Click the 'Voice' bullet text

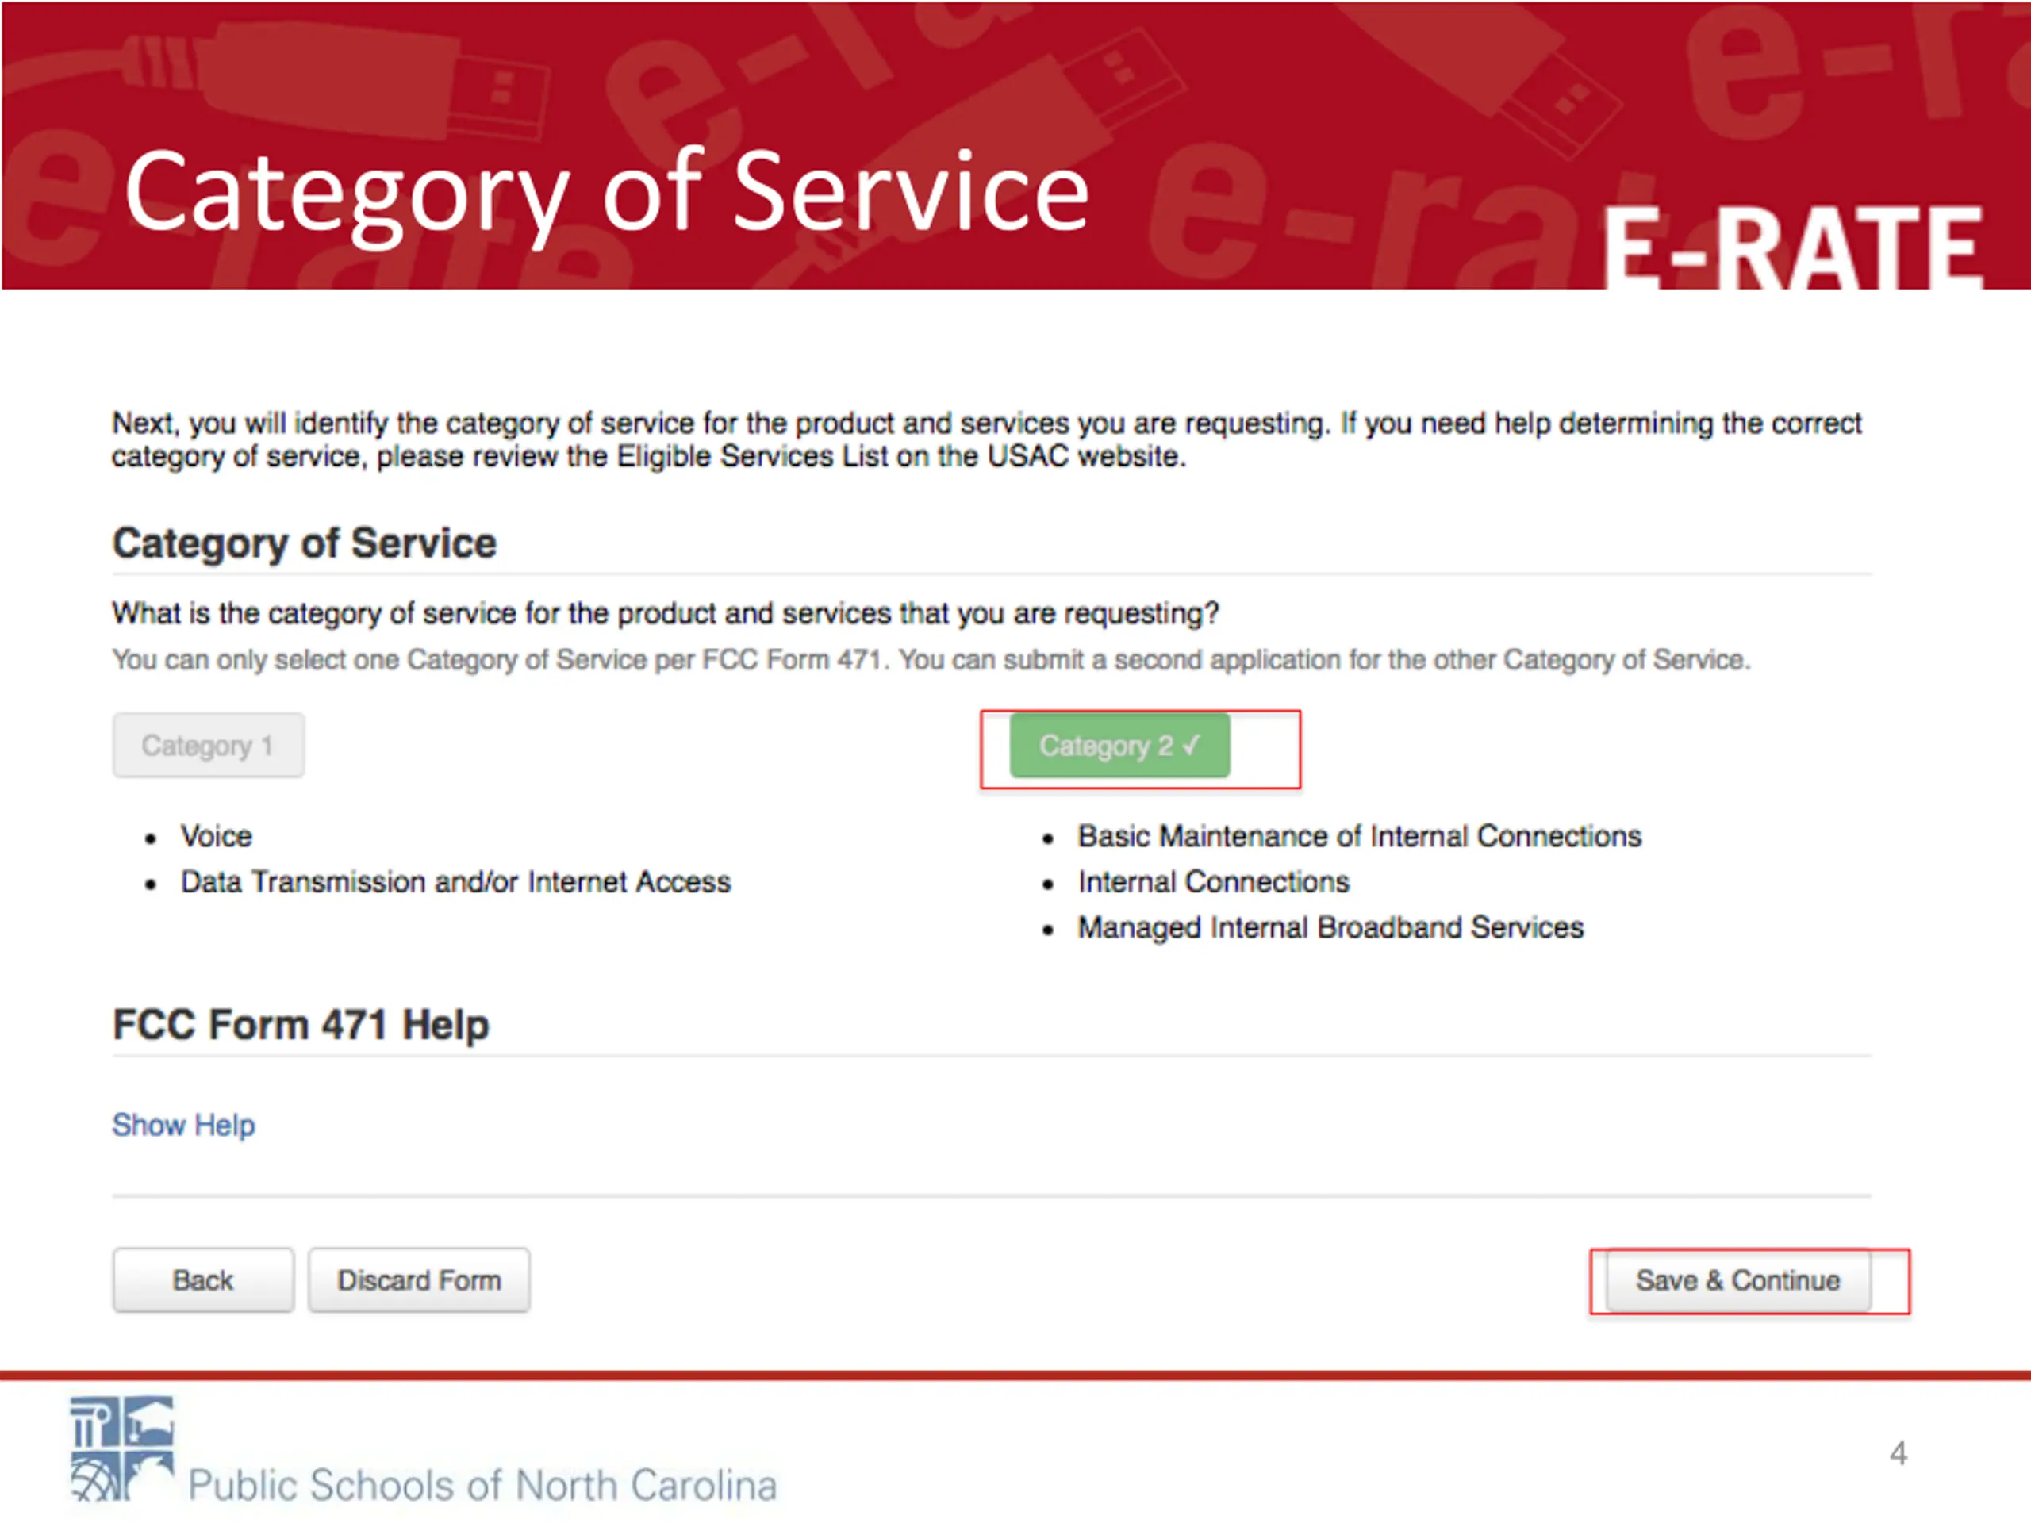pos(216,836)
